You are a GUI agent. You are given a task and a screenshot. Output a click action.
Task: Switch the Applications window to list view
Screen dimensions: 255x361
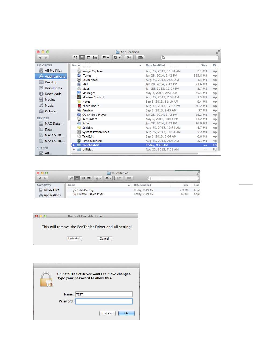point(82,57)
